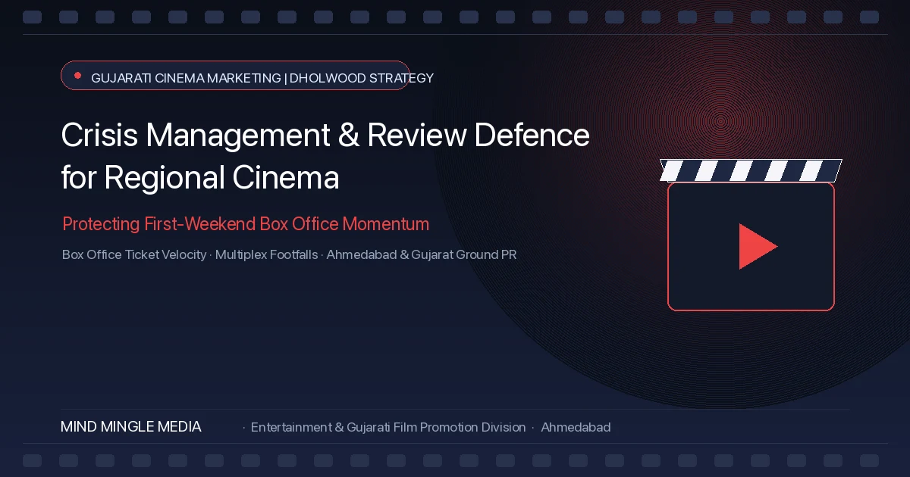
Task: Click the clapperboard video screen frame
Action: [751, 246]
